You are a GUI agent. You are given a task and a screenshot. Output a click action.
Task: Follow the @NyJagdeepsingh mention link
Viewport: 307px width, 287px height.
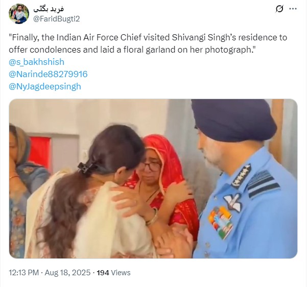click(45, 86)
